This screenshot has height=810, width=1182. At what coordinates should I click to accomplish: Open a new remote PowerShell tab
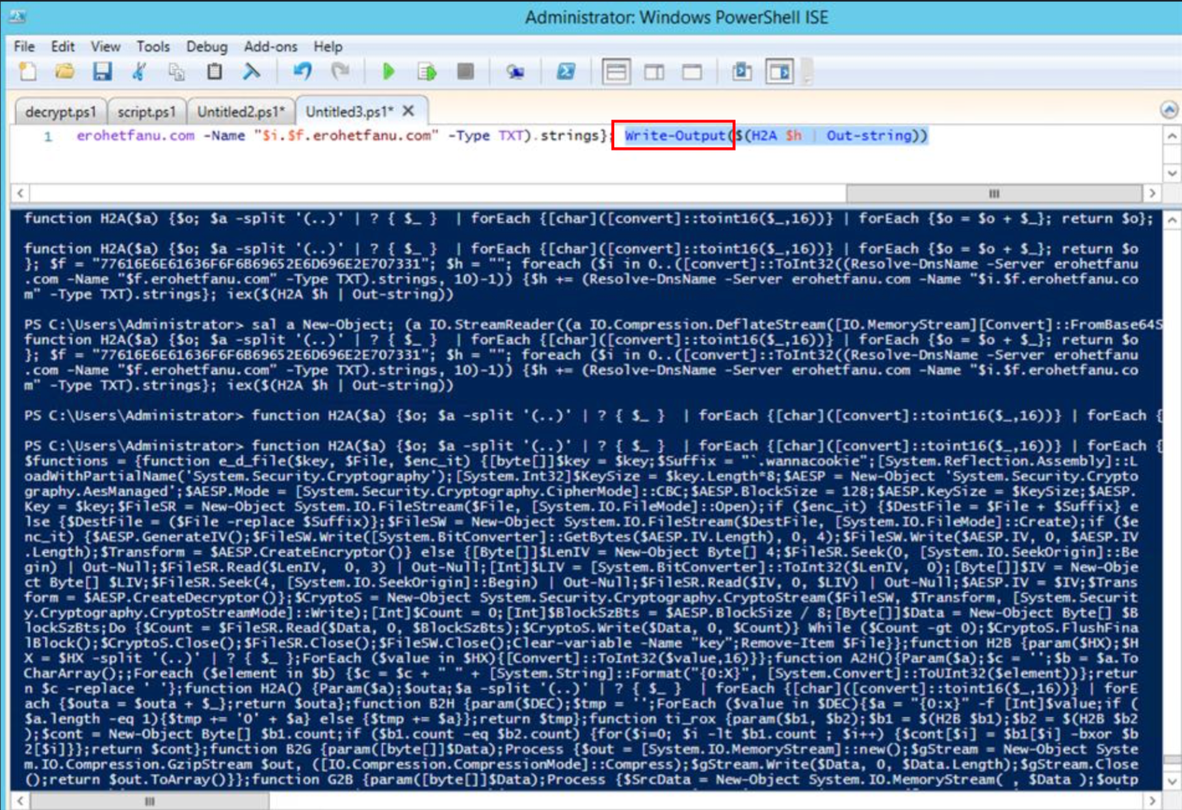[x=515, y=72]
